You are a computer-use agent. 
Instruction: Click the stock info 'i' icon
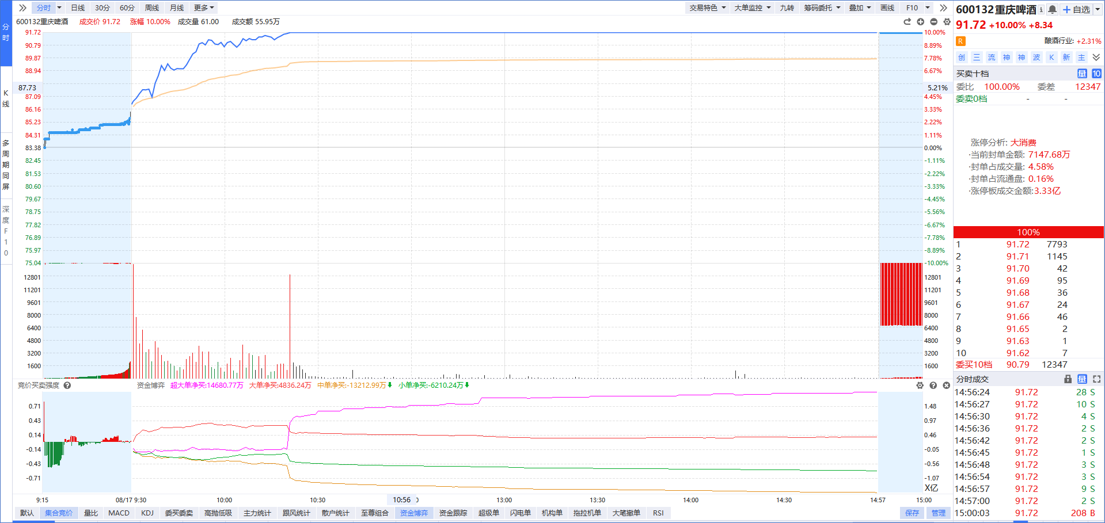(x=1041, y=10)
